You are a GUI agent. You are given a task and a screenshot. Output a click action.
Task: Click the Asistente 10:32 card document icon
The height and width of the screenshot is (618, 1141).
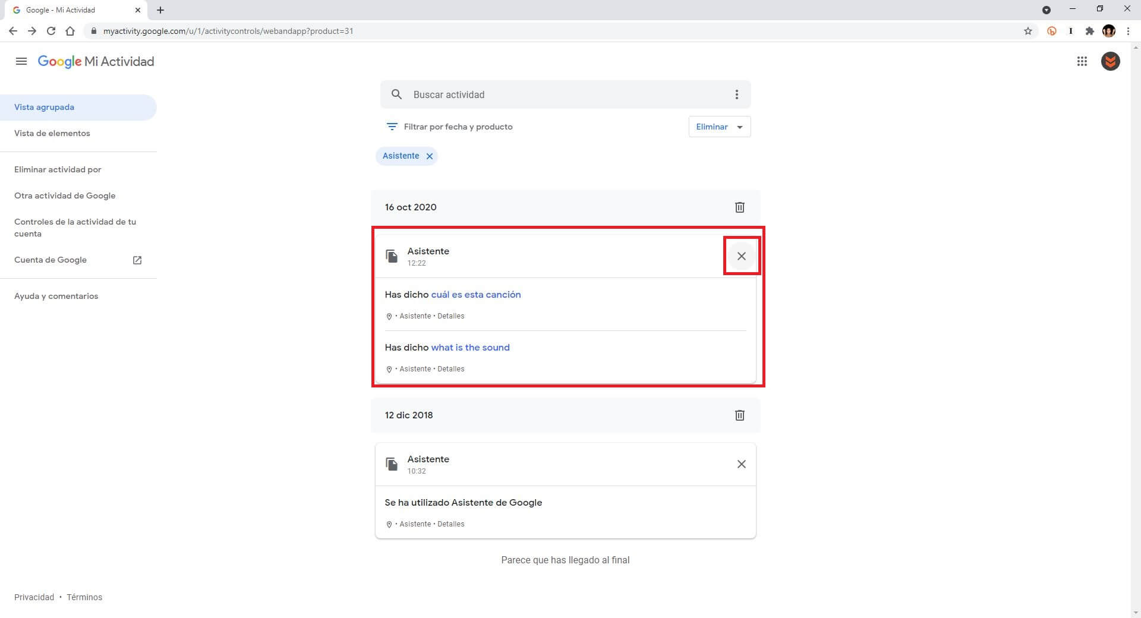[392, 464]
